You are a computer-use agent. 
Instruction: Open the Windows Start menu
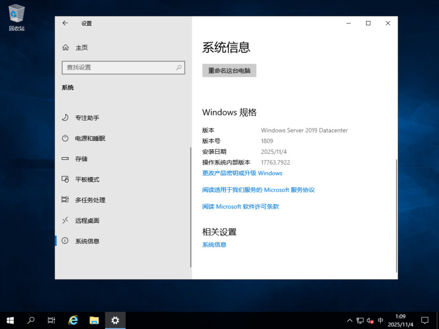click(x=10, y=320)
